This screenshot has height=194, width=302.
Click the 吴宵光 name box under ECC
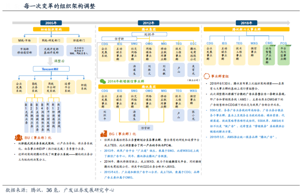[x=193, y=69]
